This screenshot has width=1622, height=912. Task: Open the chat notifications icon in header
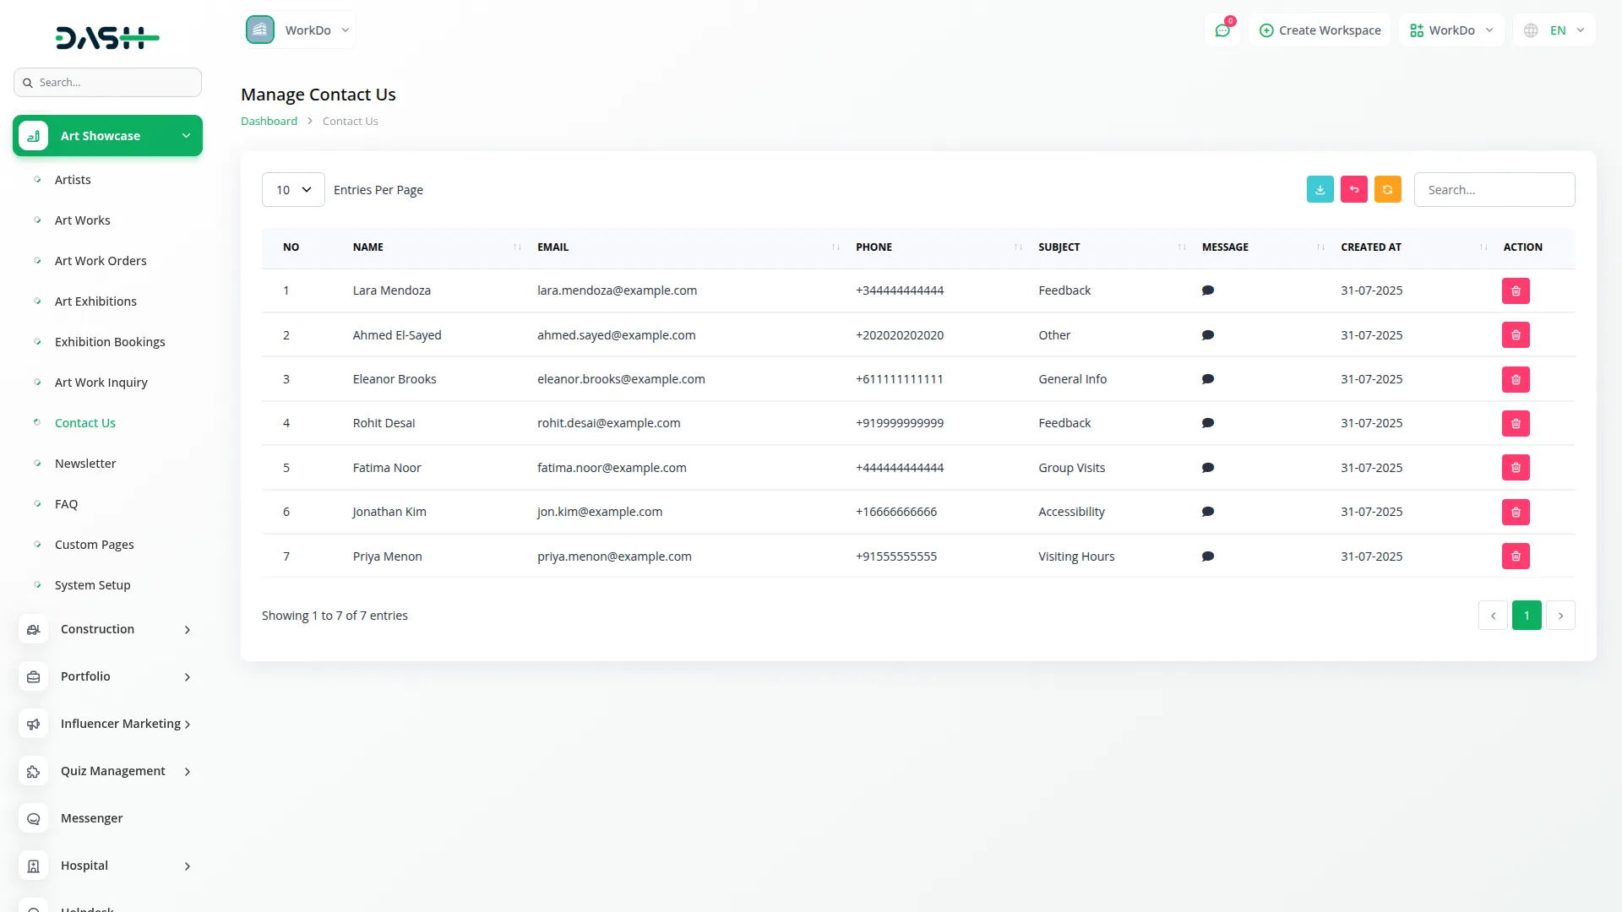click(x=1222, y=30)
